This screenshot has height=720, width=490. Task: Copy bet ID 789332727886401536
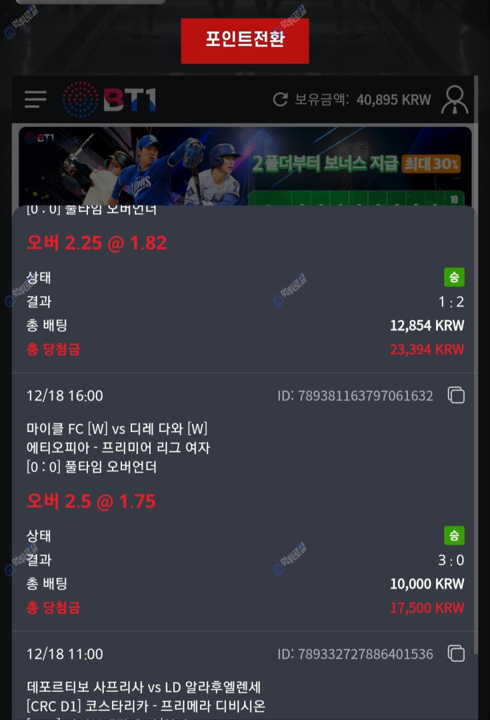pos(456,654)
